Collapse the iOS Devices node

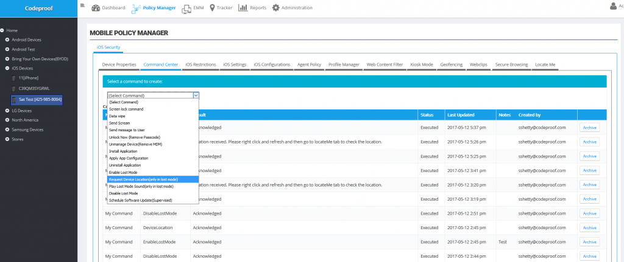[x=7, y=68]
